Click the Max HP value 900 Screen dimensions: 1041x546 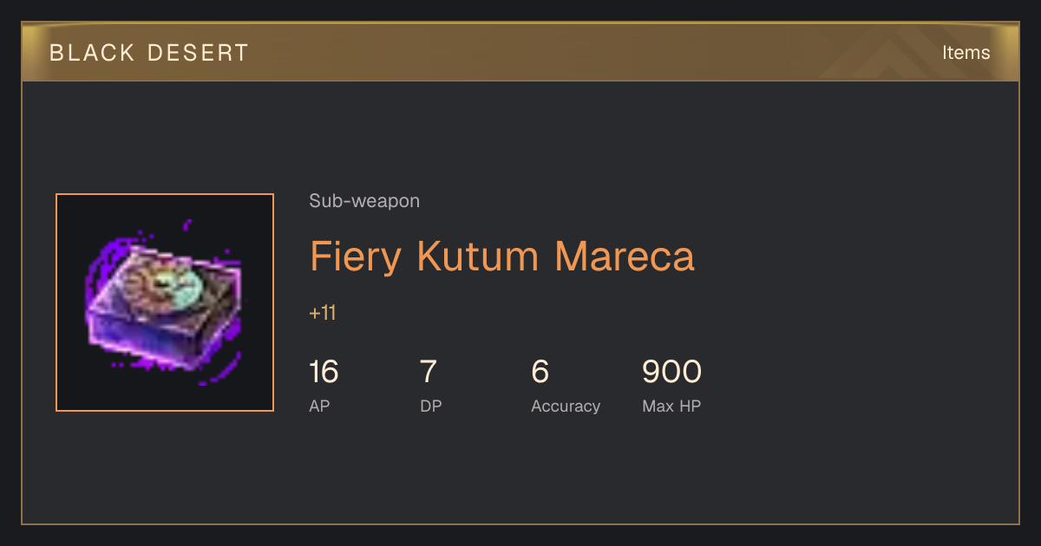pyautogui.click(x=671, y=372)
